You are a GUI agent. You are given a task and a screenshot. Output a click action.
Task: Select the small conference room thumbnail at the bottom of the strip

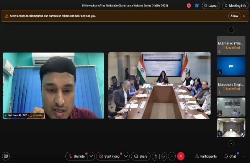[231, 128]
